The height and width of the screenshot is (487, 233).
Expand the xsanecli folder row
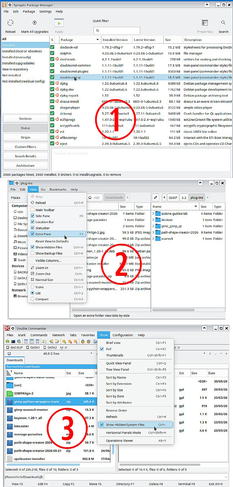click(x=153, y=239)
